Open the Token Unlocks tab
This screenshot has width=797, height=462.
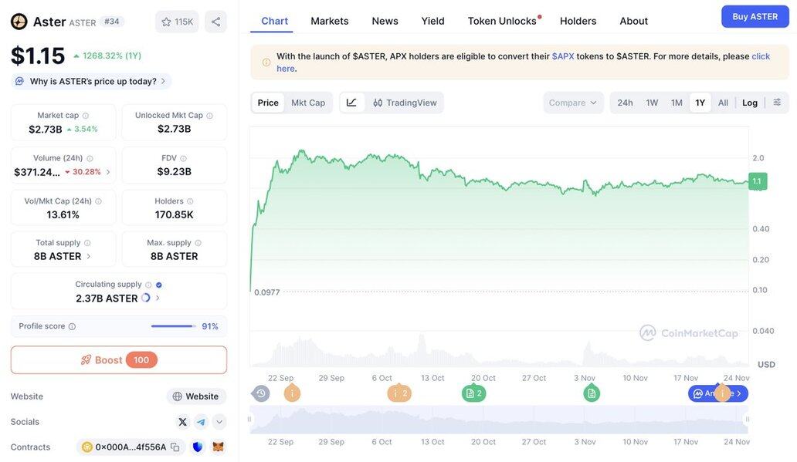[x=502, y=21]
